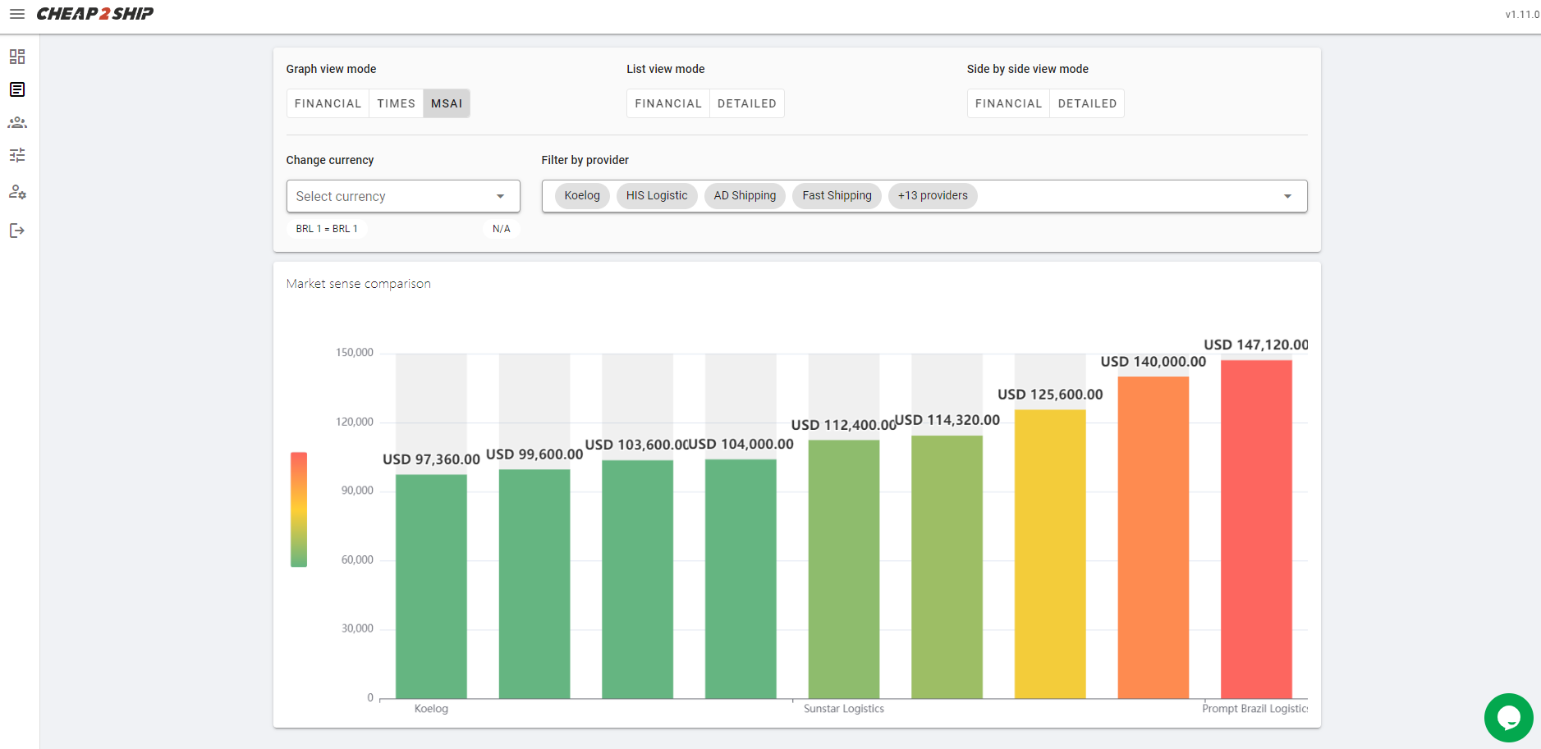Click the Sunstar Logistics bar USD 112,400.00

click(x=844, y=569)
